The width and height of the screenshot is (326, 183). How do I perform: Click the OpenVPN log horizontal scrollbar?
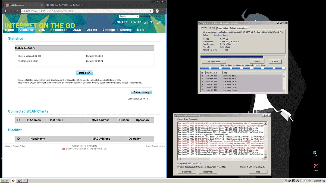tap(221, 159)
